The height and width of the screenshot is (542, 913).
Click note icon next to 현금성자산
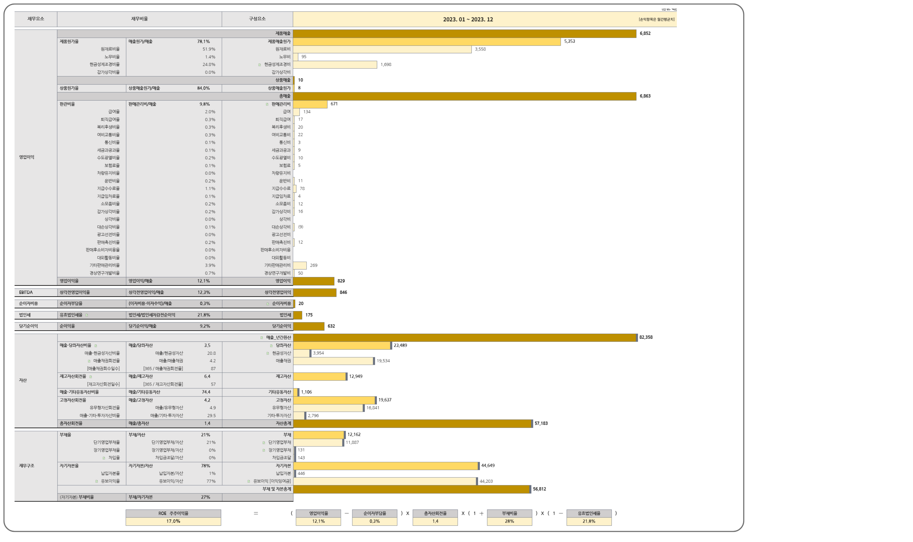coord(268,354)
